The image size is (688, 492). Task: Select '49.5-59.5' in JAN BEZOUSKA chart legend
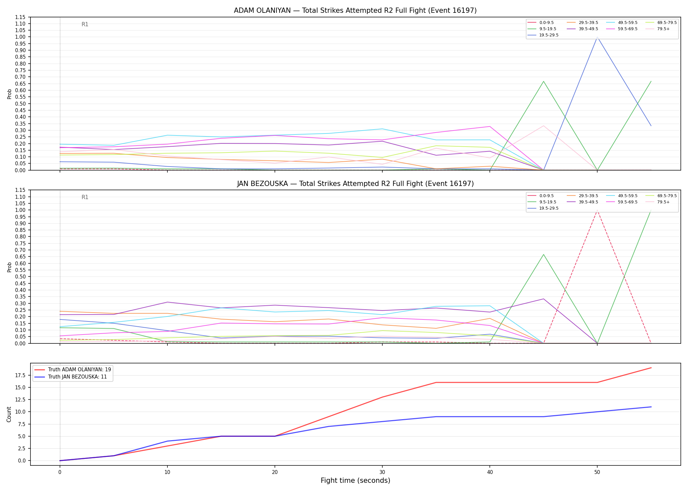pyautogui.click(x=622, y=196)
